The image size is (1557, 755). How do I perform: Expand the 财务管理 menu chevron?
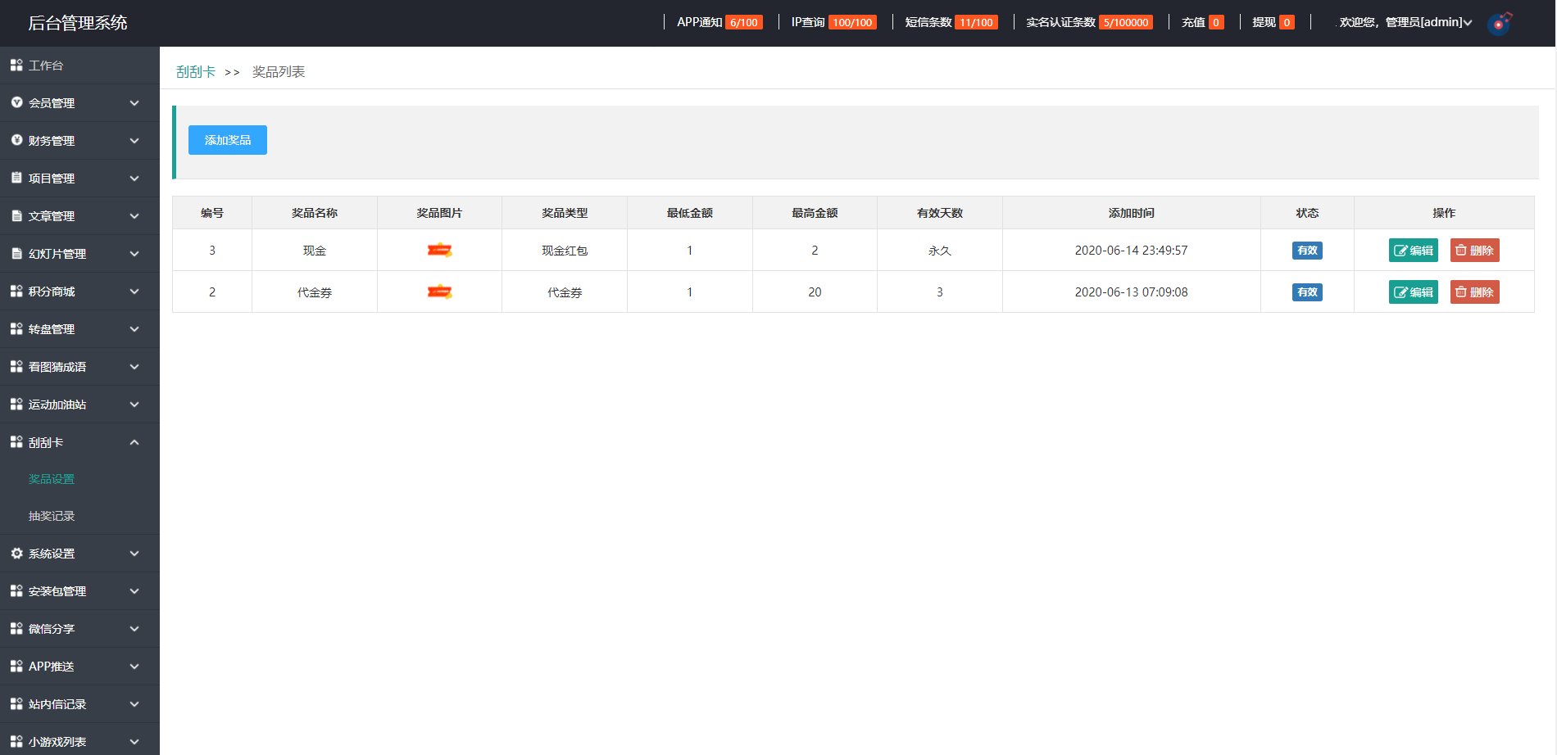coord(134,141)
